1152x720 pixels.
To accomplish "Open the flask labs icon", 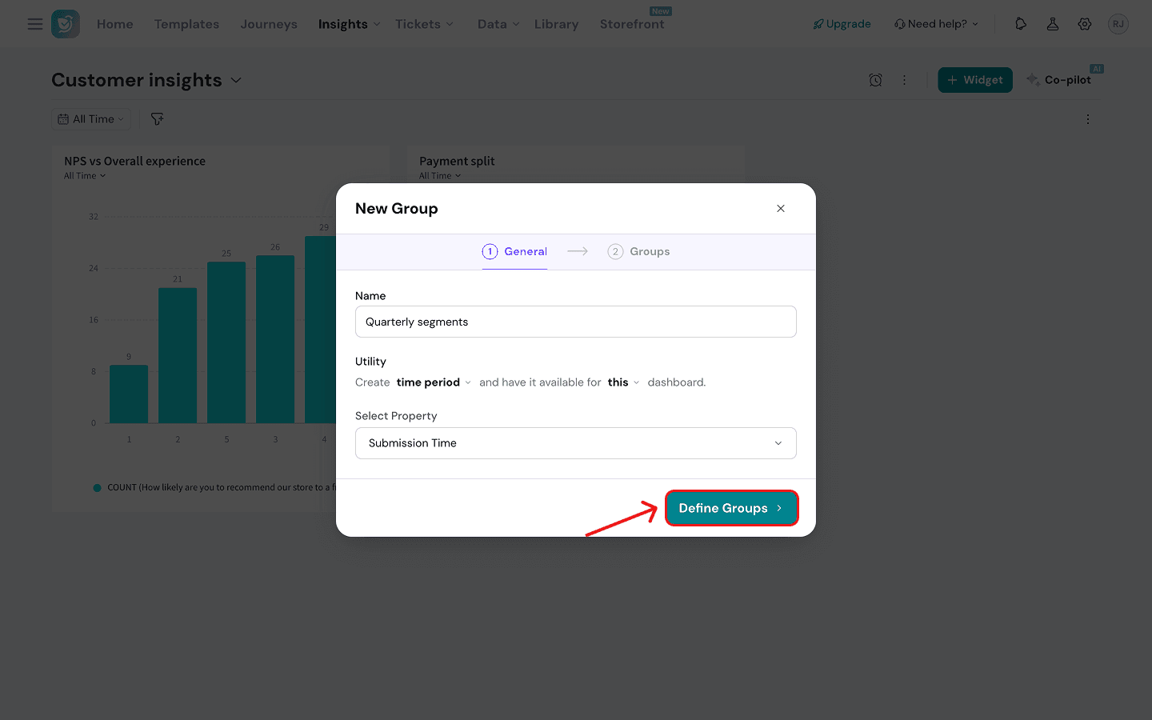I will pyautogui.click(x=1053, y=24).
